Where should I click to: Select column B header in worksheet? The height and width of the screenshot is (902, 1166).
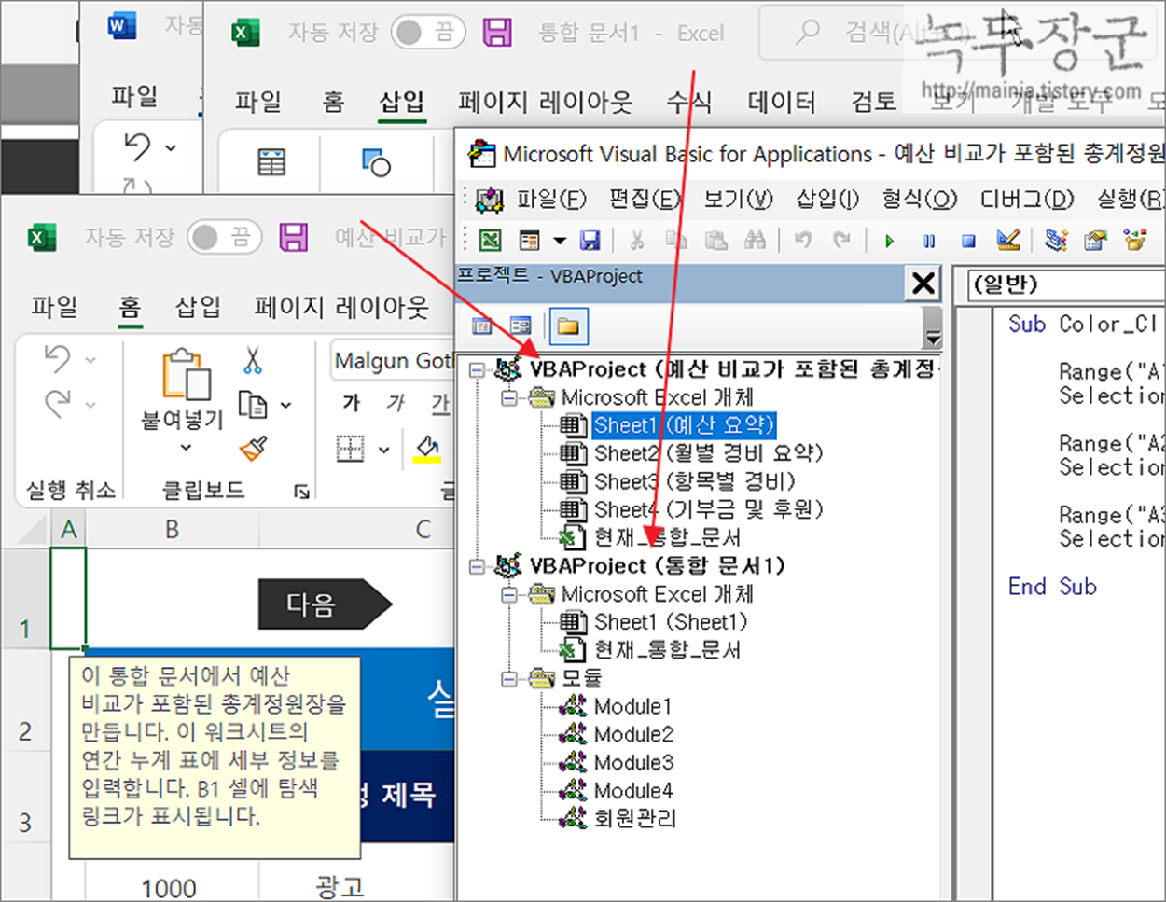click(173, 529)
